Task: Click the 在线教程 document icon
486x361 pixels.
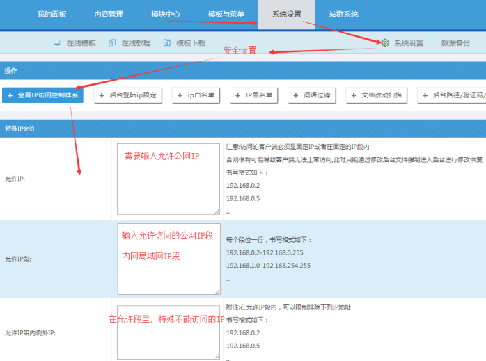Action: pos(112,43)
